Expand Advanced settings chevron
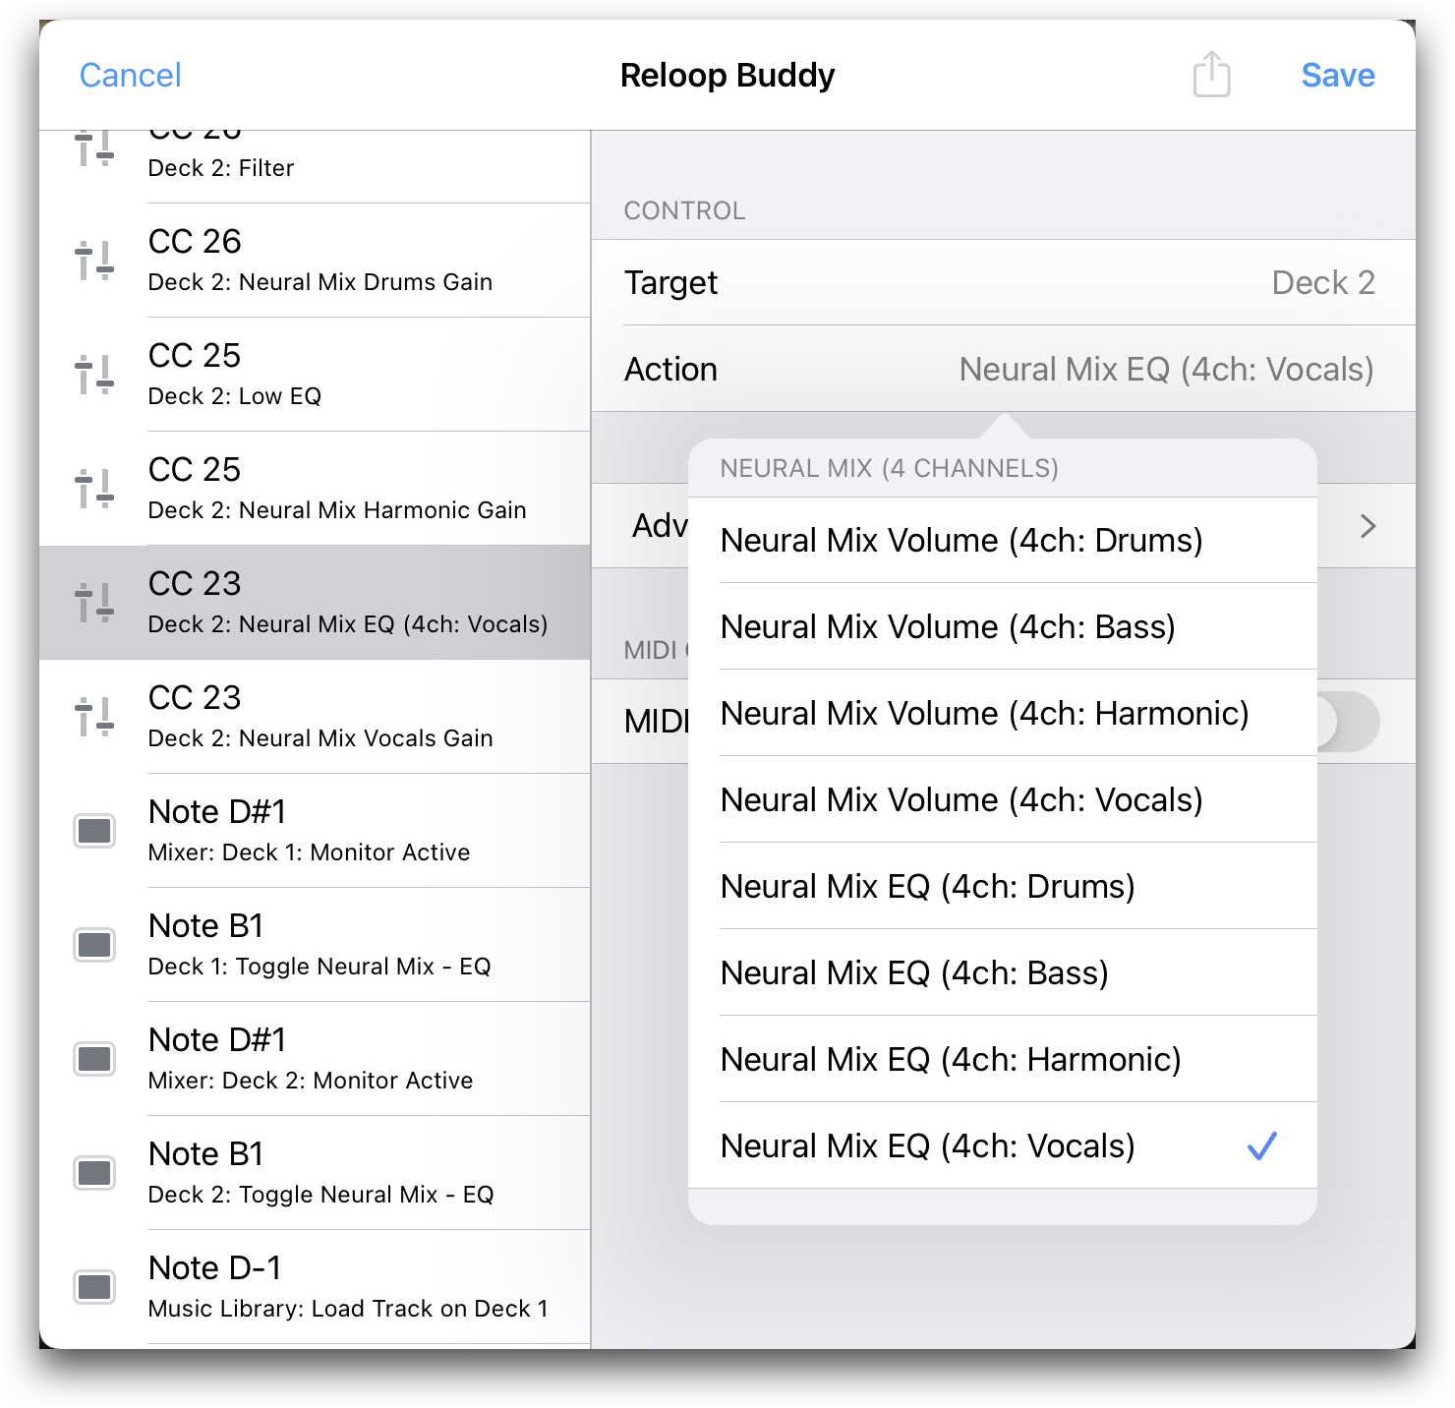Viewport: 1455px width, 1408px height. (1368, 527)
